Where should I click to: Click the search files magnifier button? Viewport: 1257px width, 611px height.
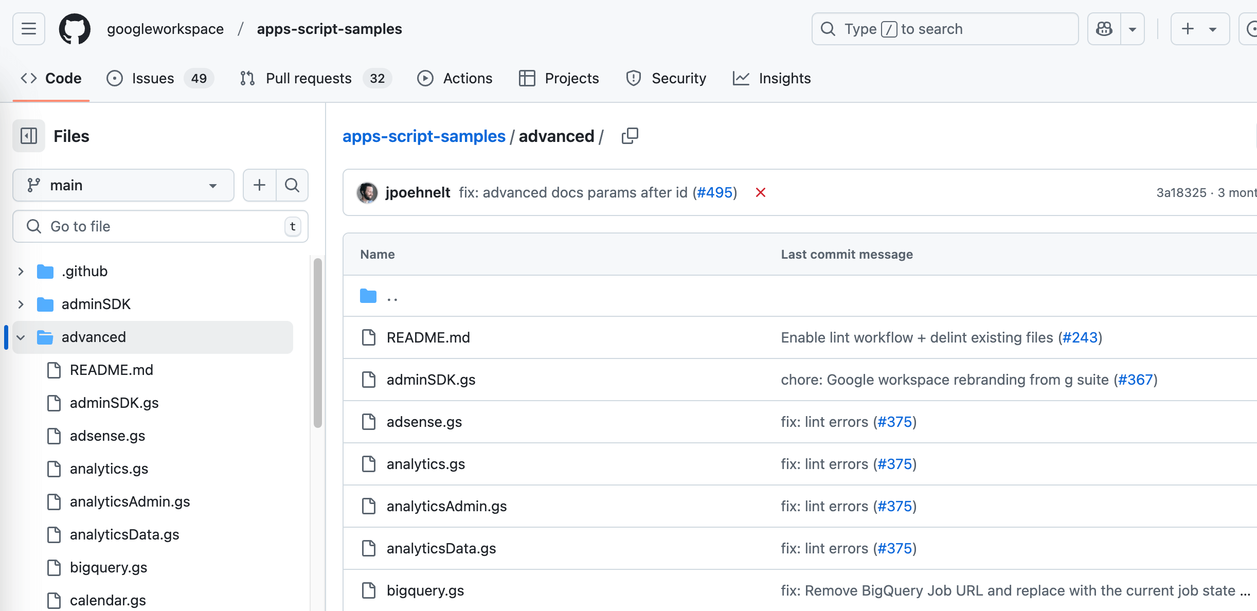pyautogui.click(x=292, y=185)
